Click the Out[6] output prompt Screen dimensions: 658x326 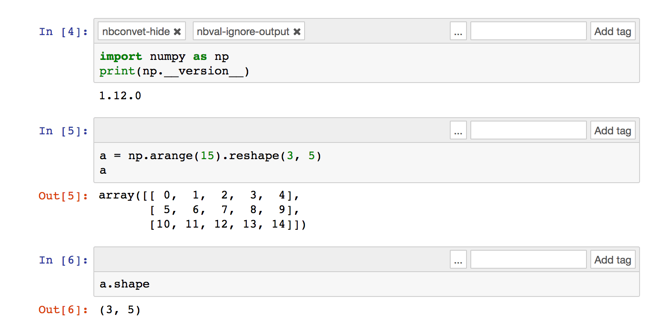click(63, 310)
